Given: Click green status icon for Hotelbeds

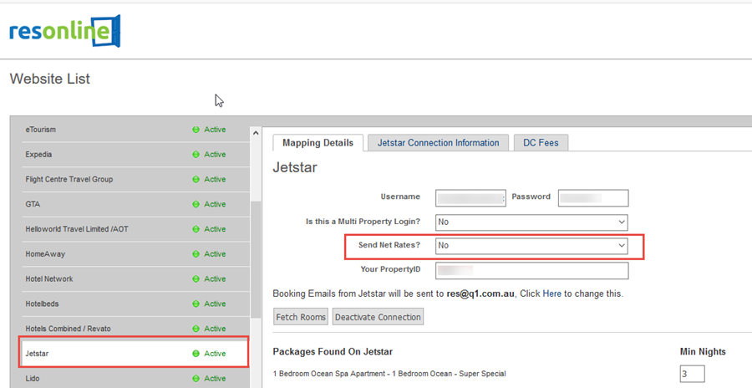Looking at the screenshot, I should pos(196,304).
